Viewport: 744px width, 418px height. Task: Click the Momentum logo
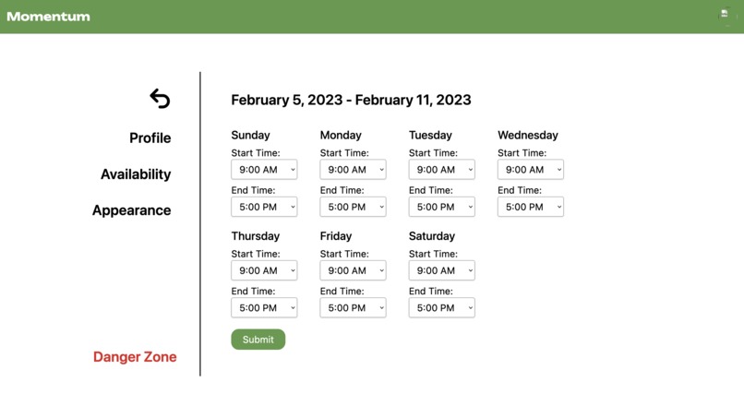coord(48,17)
